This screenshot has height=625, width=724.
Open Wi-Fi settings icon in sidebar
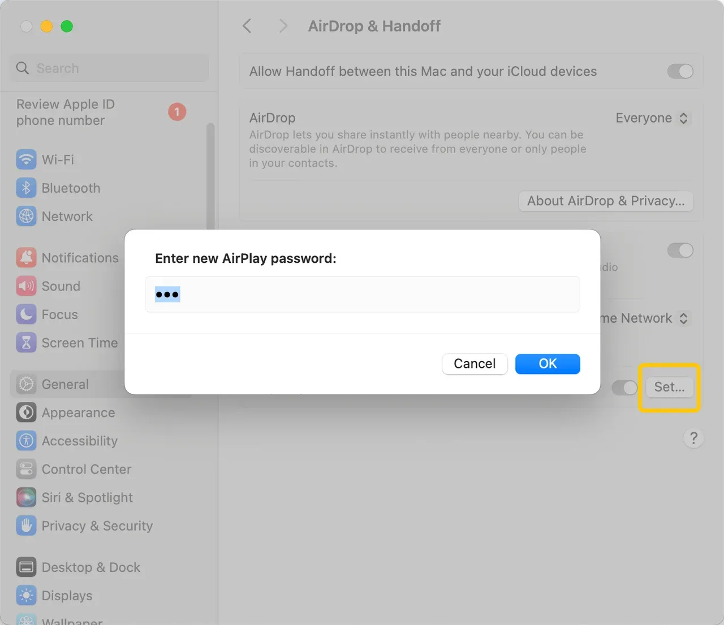26,159
